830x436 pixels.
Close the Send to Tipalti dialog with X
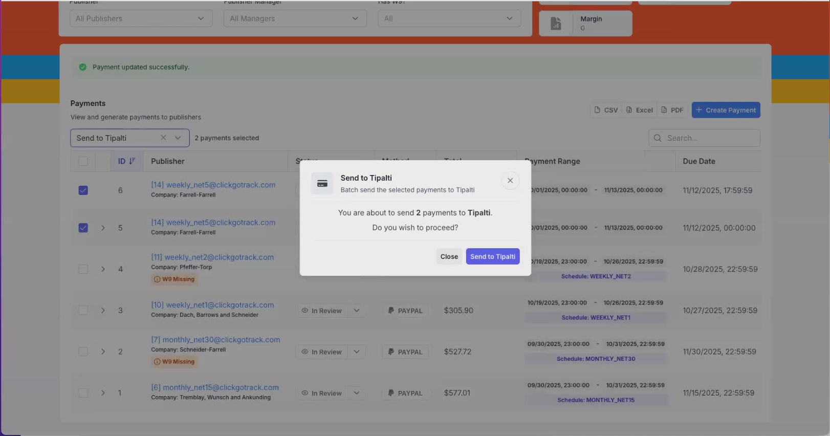click(x=510, y=181)
